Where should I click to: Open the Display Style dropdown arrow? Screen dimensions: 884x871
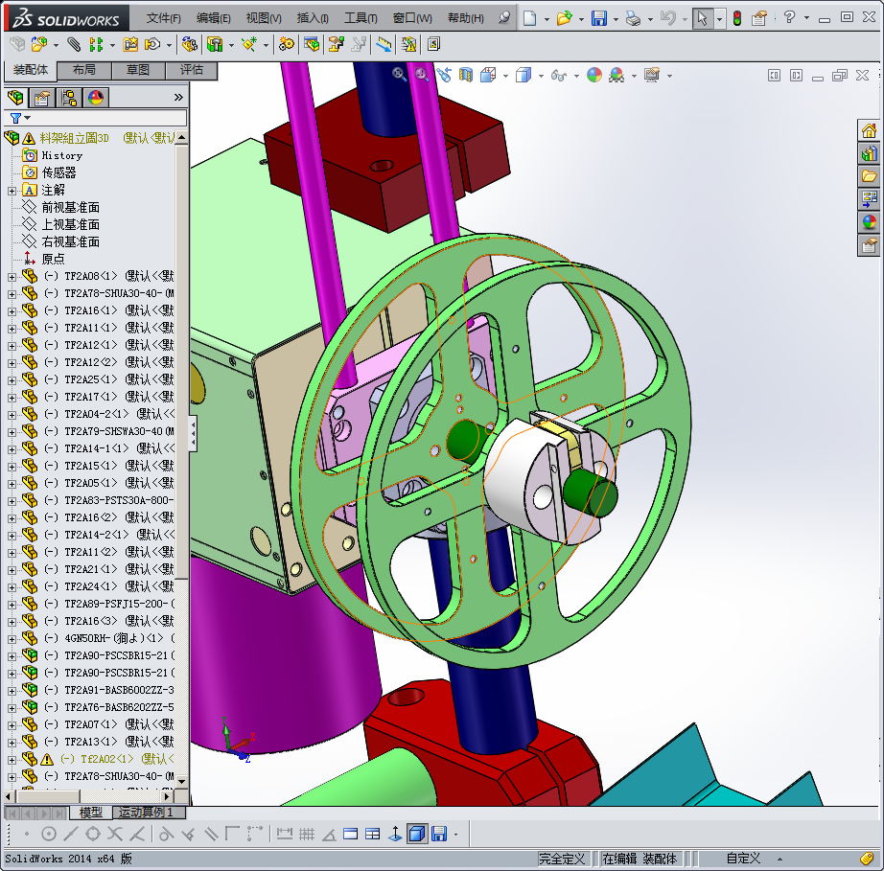pyautogui.click(x=541, y=76)
